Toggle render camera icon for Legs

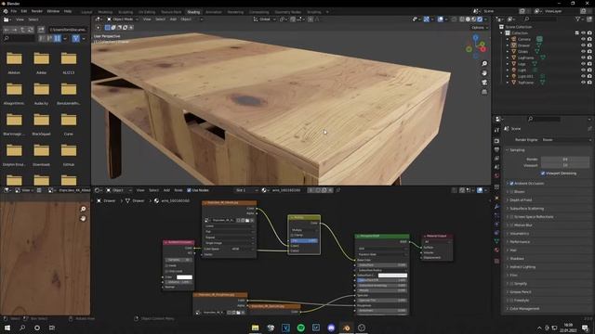click(x=589, y=64)
